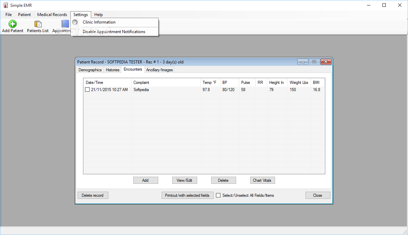Screen dimensions: 408x235
Task: Open the Help menu
Action: click(99, 15)
